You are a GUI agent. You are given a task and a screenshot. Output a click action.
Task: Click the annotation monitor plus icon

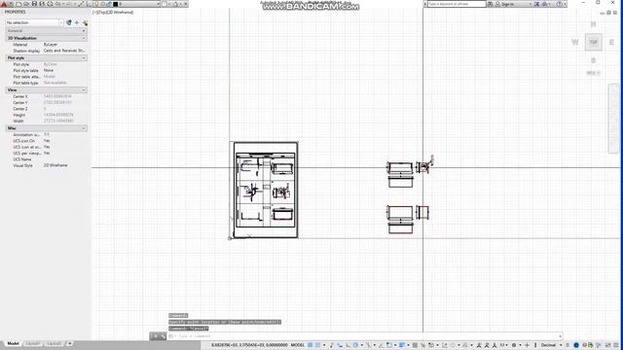(x=527, y=345)
